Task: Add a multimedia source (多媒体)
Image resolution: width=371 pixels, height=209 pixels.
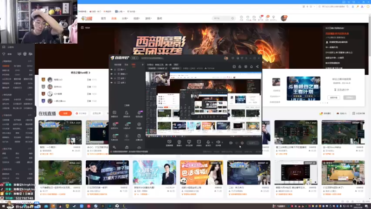Action: pyautogui.click(x=199, y=143)
